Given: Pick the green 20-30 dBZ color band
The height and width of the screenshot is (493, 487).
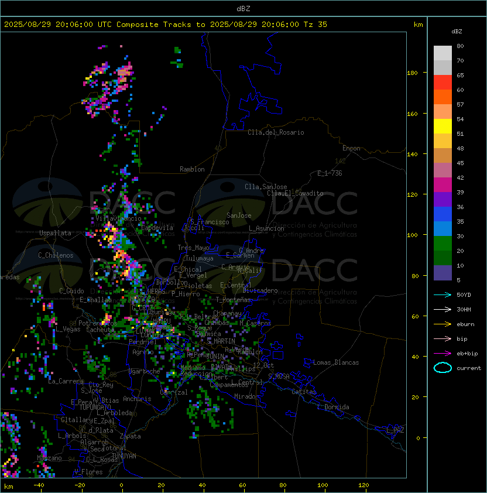Looking at the screenshot, I should click(443, 244).
